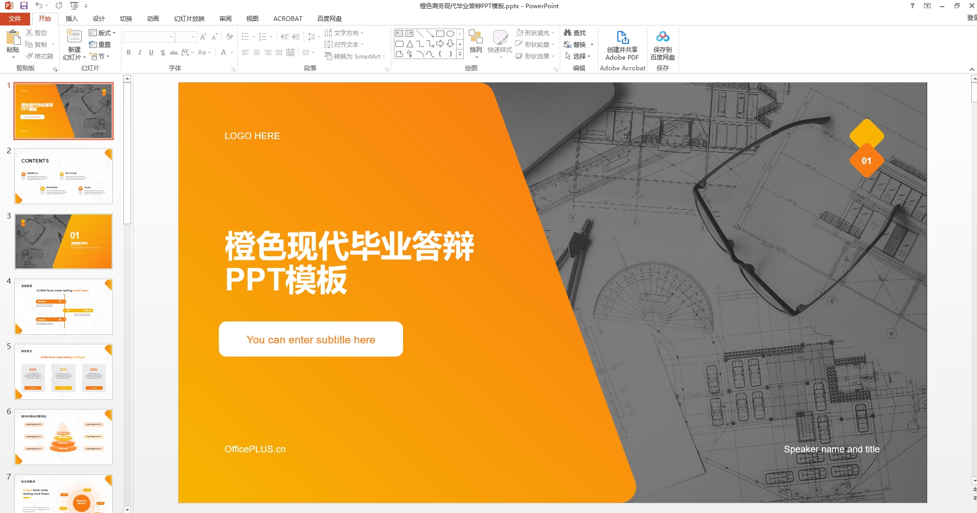Image resolution: width=977 pixels, height=513 pixels.
Task: Toggle bold text formatting
Action: [129, 52]
